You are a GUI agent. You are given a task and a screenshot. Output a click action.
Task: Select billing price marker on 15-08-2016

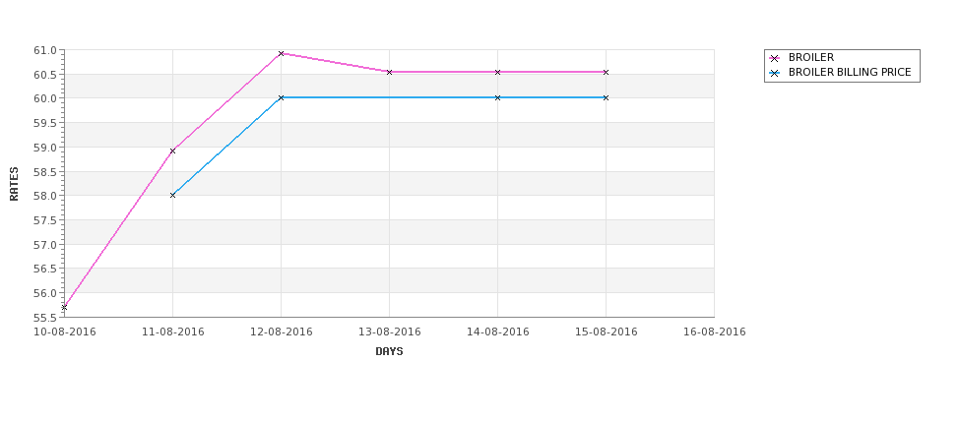(607, 97)
